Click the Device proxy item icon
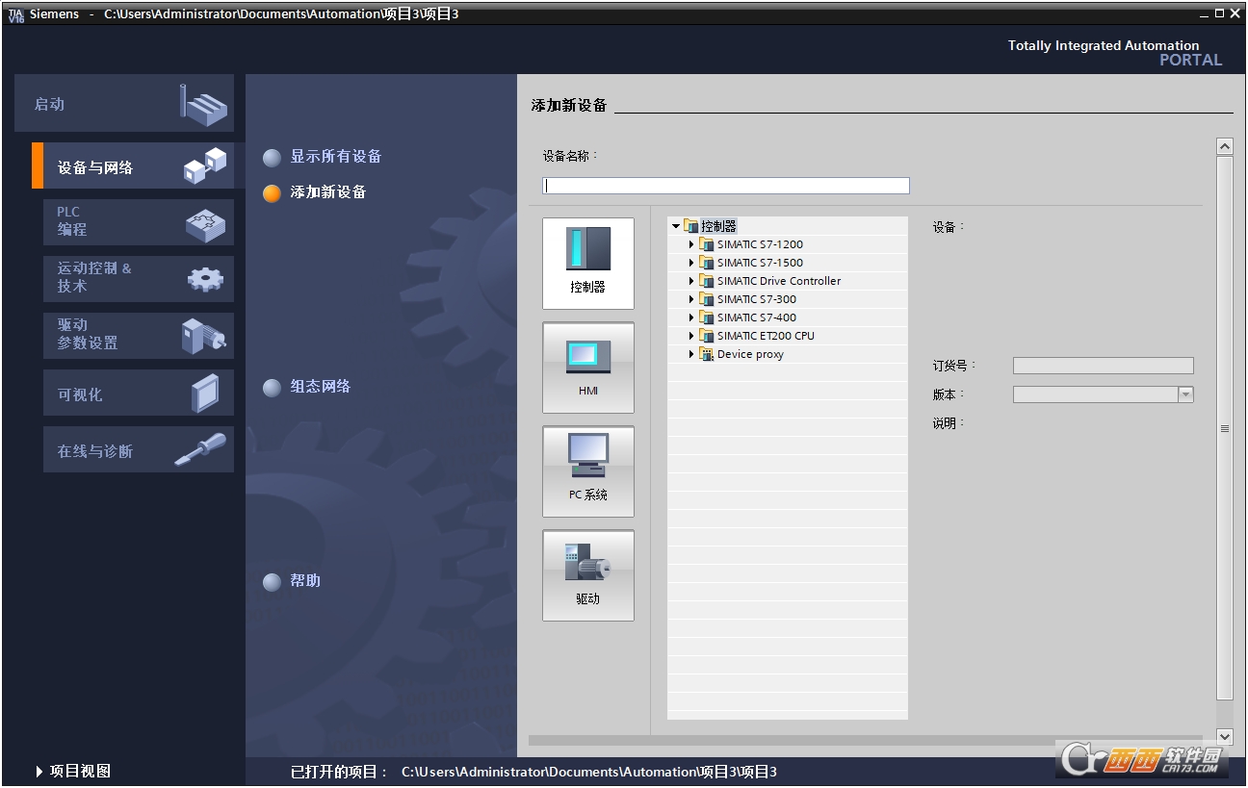This screenshot has width=1248, height=788. [x=707, y=354]
